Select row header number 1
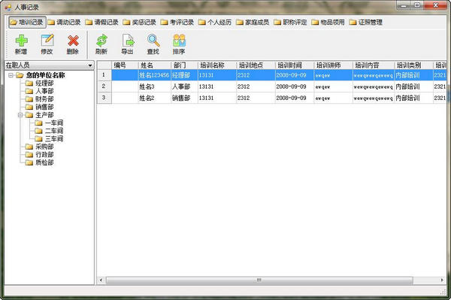Image resolution: width=451 pixels, height=300 pixels. [104, 75]
